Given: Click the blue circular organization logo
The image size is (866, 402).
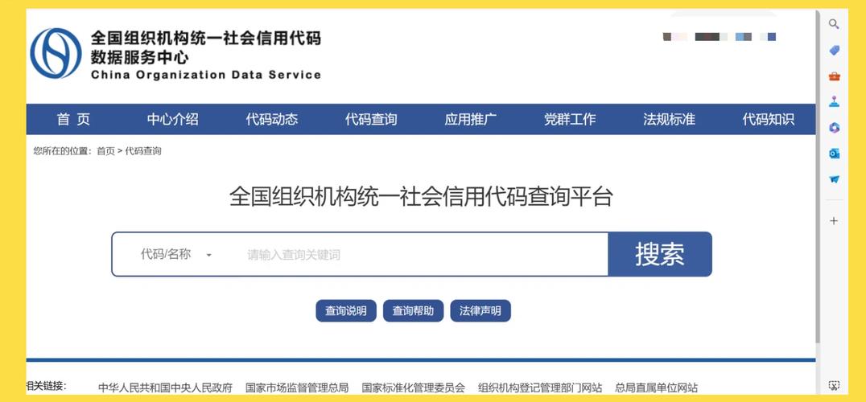Looking at the screenshot, I should [56, 53].
